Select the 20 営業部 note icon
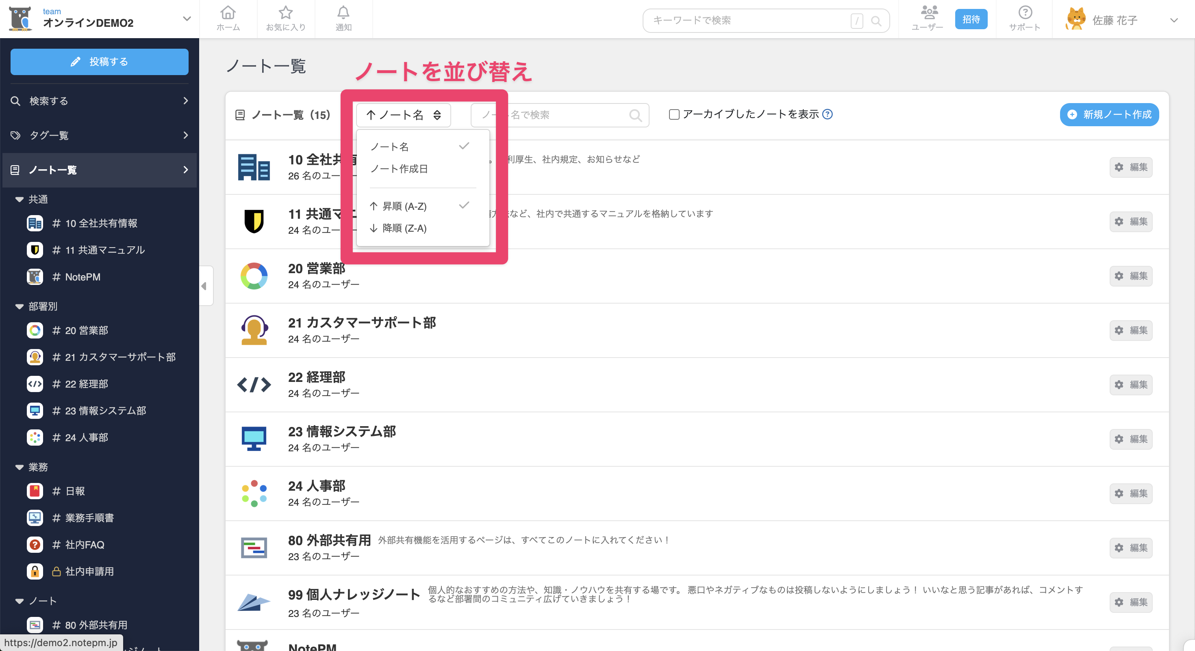 (x=35, y=330)
